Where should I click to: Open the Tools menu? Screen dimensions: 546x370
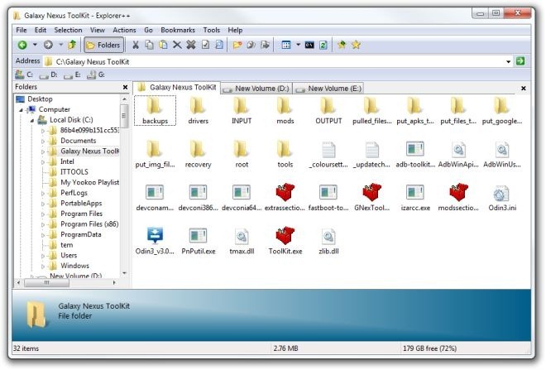212,31
